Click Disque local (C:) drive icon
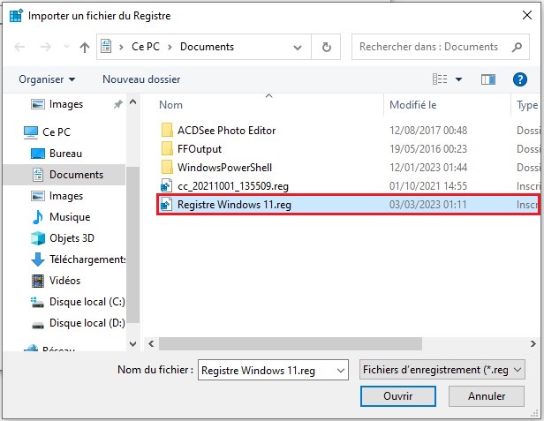This screenshot has width=544, height=421. (37, 303)
